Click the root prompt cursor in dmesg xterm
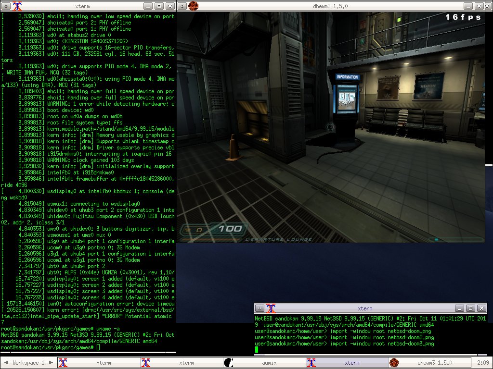The width and height of the screenshot is (493, 369). (x=98, y=347)
